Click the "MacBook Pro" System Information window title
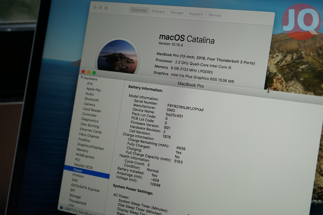This screenshot has height=215, width=323. point(191,85)
